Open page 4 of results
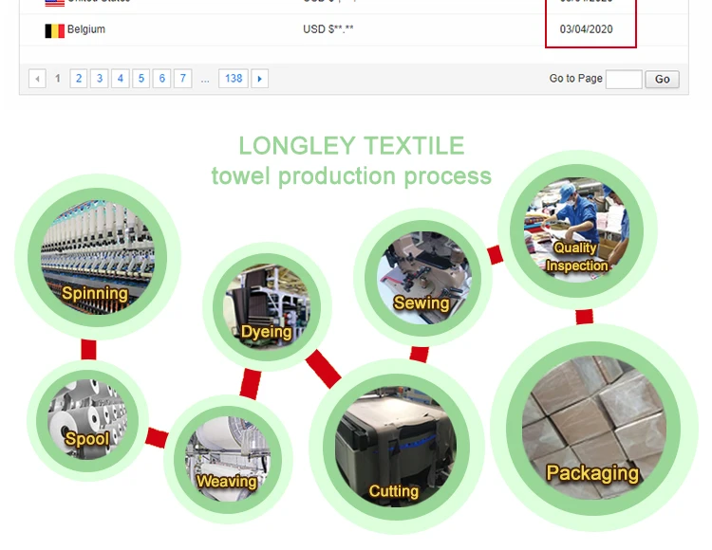 pyautogui.click(x=121, y=79)
